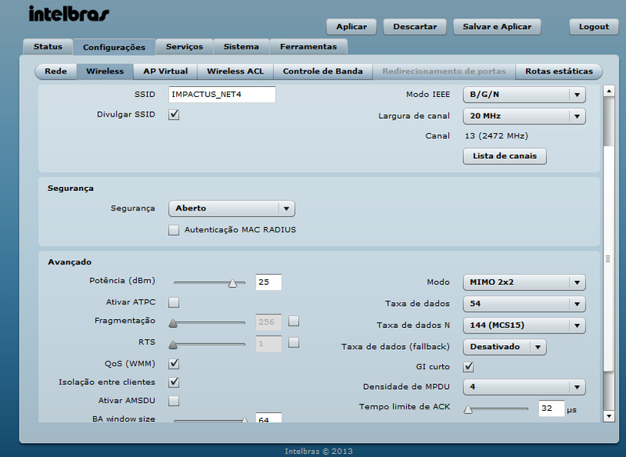This screenshot has height=457, width=626.
Task: Click Redirecionamento de portas sub-tab
Action: tap(444, 71)
